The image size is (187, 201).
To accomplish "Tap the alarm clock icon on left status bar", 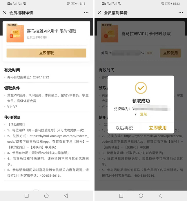I will click(x=68, y=3).
